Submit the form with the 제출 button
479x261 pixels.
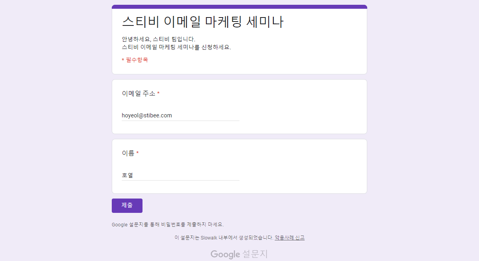pos(127,206)
